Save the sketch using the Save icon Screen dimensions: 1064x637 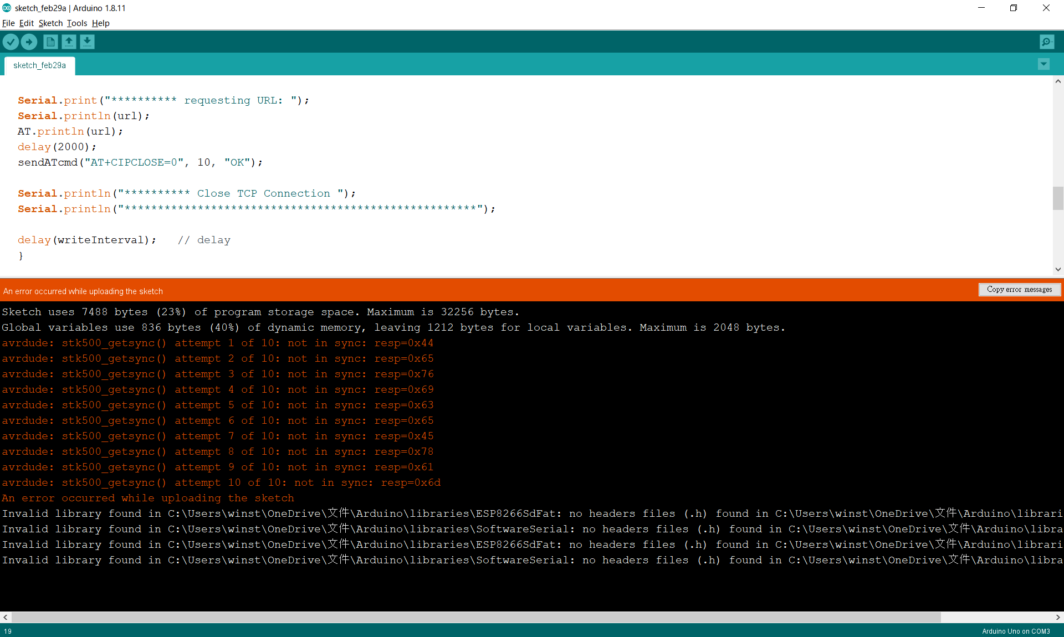pos(87,42)
